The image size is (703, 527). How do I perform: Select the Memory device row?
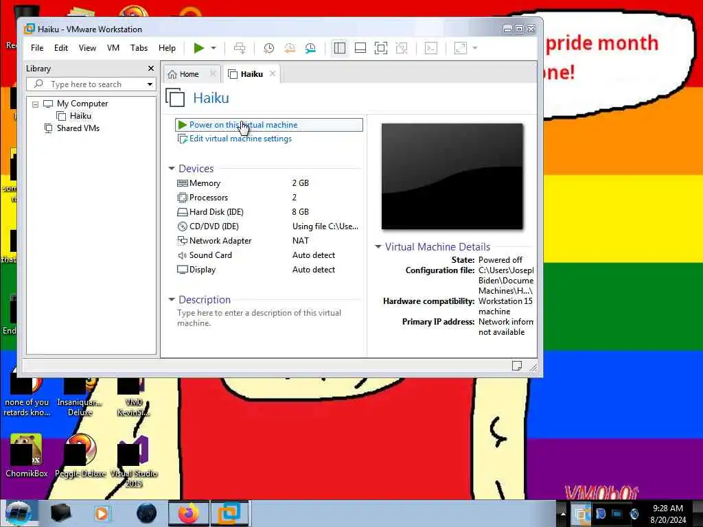[x=268, y=183]
